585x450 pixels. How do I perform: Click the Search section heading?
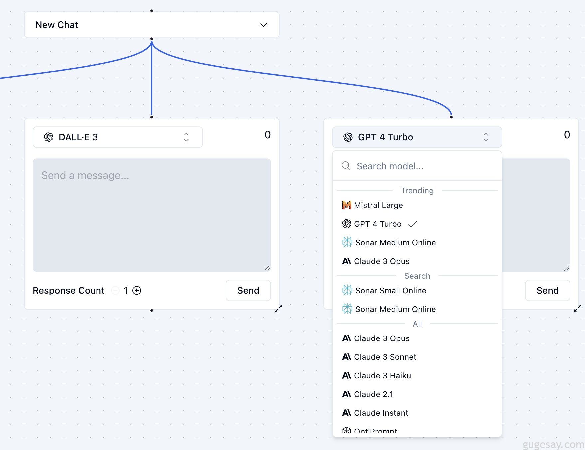tap(417, 276)
